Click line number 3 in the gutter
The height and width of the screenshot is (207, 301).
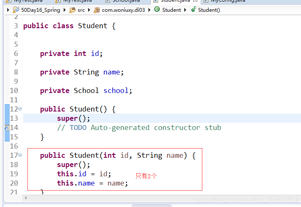point(16,26)
